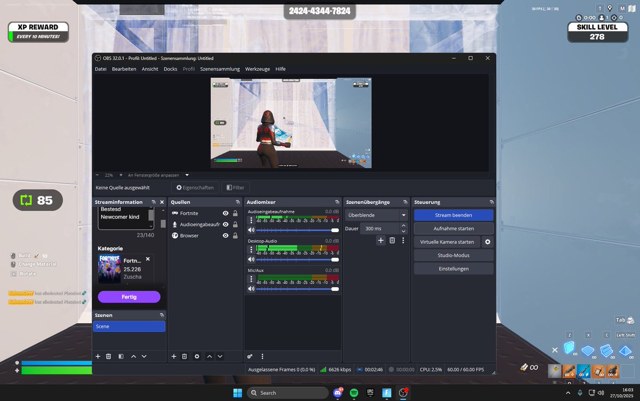Toggle lock on the Audioeingabeaufnahme source
The height and width of the screenshot is (401, 640).
tap(235, 224)
